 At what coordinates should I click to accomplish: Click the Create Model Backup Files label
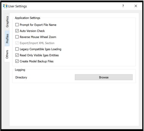click(37, 61)
